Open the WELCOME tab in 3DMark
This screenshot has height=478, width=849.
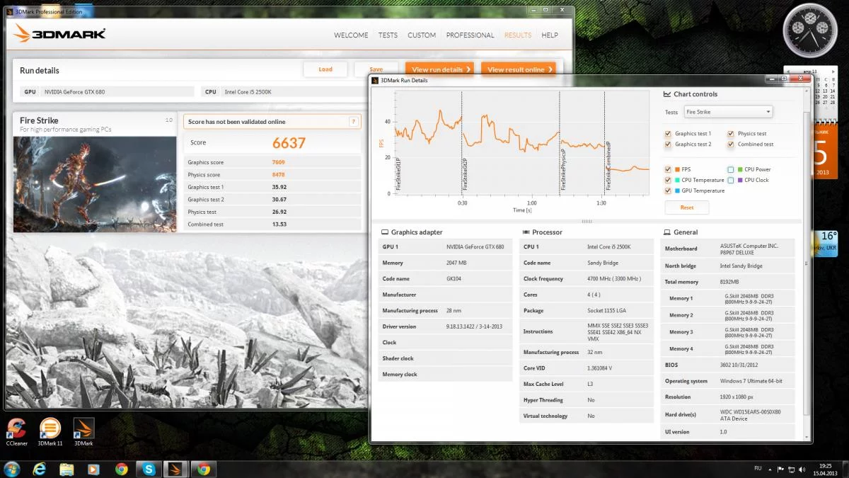(x=351, y=35)
